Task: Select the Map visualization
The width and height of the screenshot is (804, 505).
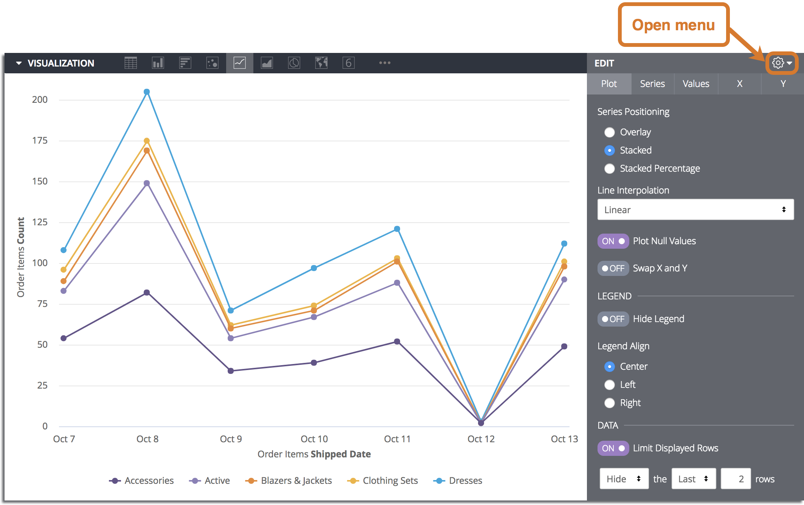Action: [321, 63]
